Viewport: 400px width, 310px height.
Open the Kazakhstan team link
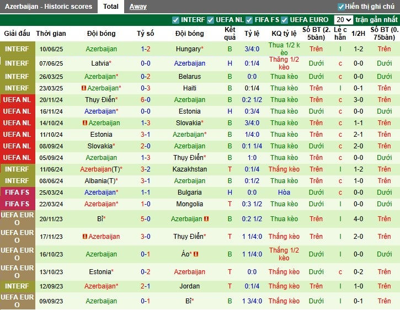click(189, 169)
